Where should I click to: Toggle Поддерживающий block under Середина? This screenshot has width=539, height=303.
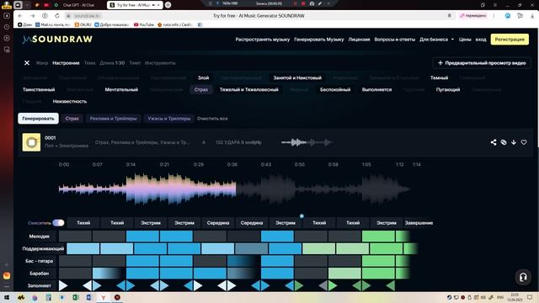pyautogui.click(x=217, y=248)
